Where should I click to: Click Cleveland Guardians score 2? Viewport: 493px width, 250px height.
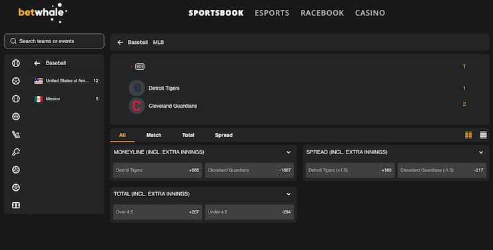464,104
